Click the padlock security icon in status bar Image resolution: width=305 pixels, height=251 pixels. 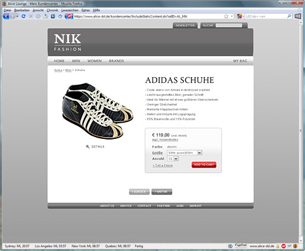[278, 246]
